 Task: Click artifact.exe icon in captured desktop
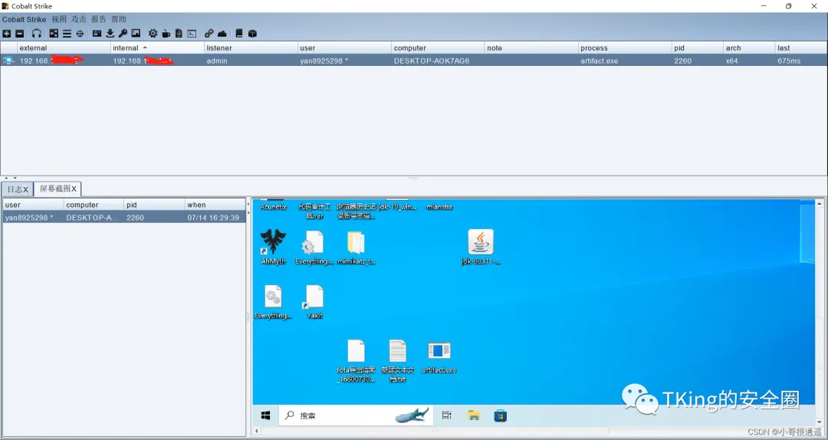(x=439, y=357)
